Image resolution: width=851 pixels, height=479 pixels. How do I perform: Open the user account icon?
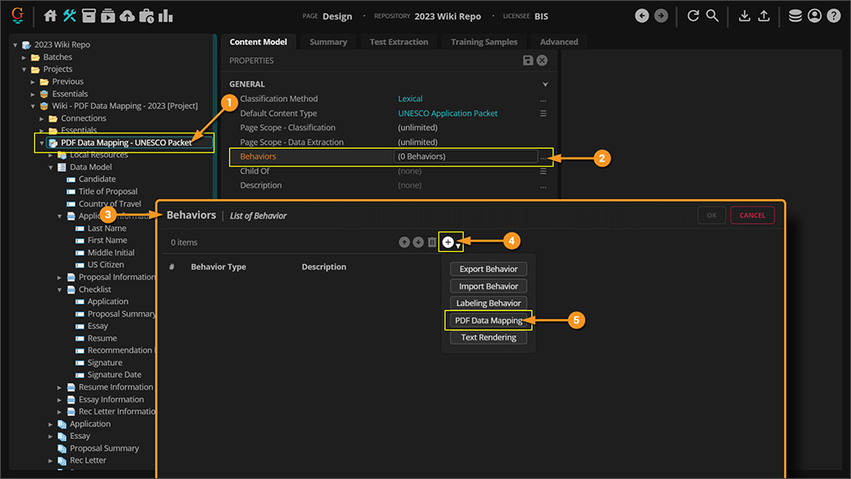pyautogui.click(x=814, y=15)
